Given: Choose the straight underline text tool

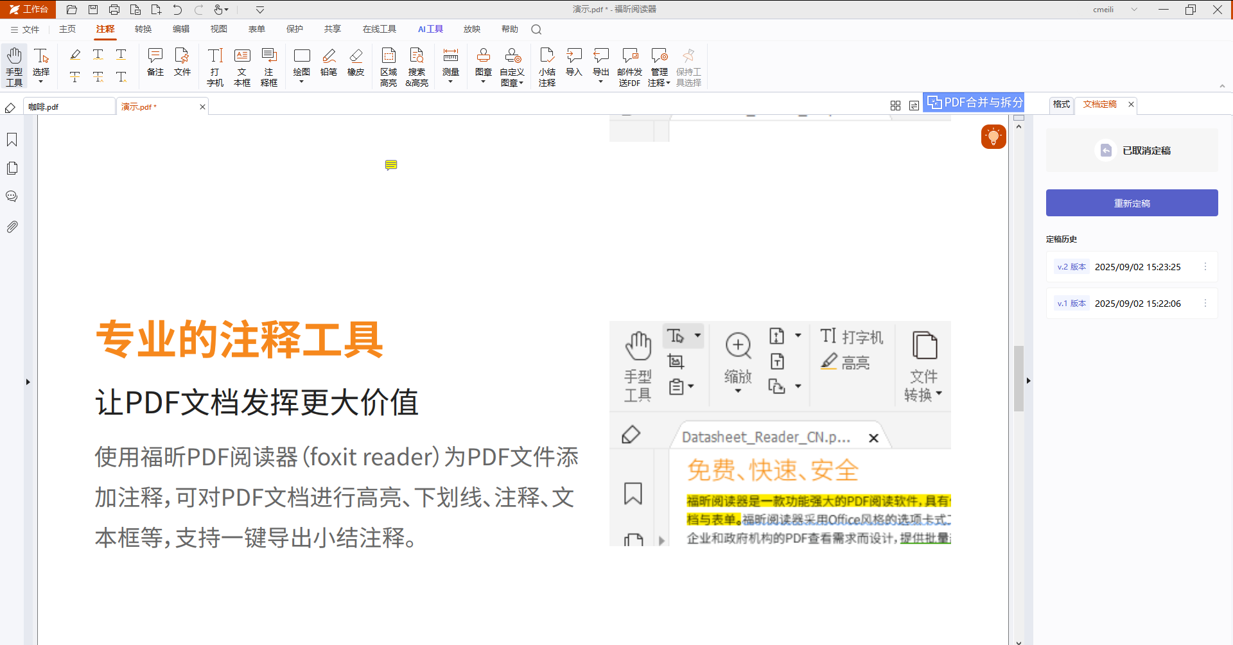Looking at the screenshot, I should [x=121, y=55].
